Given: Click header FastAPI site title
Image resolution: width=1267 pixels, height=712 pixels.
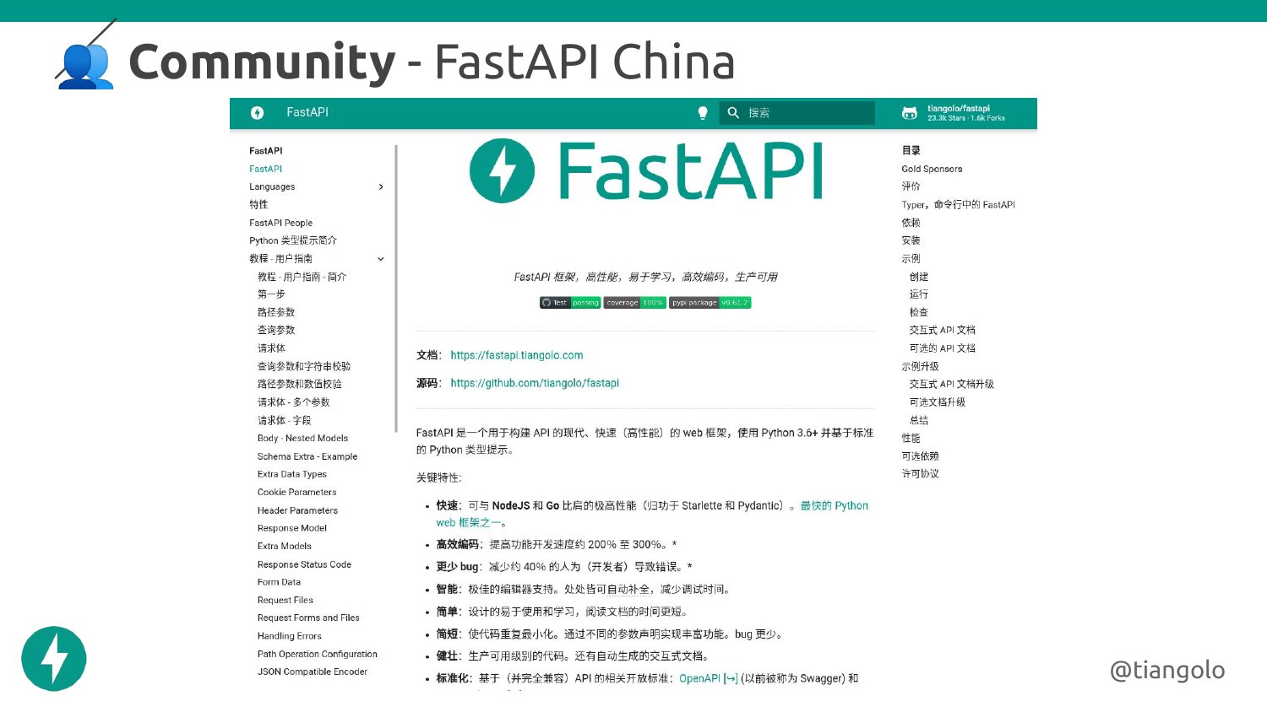Looking at the screenshot, I should click(x=307, y=112).
